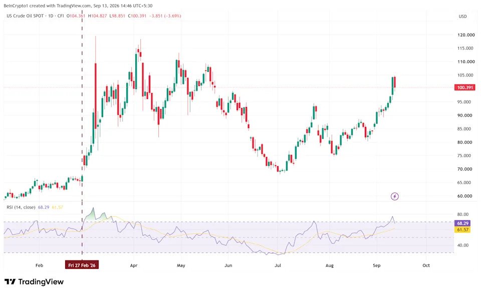
Task: Click the 120.000 level on price scale
Action: (x=466, y=35)
